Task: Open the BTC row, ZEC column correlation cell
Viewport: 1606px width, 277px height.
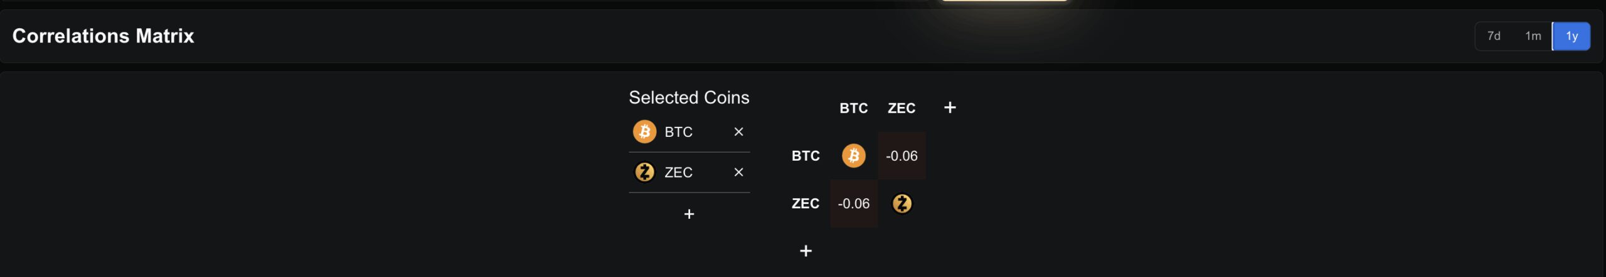Action: (901, 156)
